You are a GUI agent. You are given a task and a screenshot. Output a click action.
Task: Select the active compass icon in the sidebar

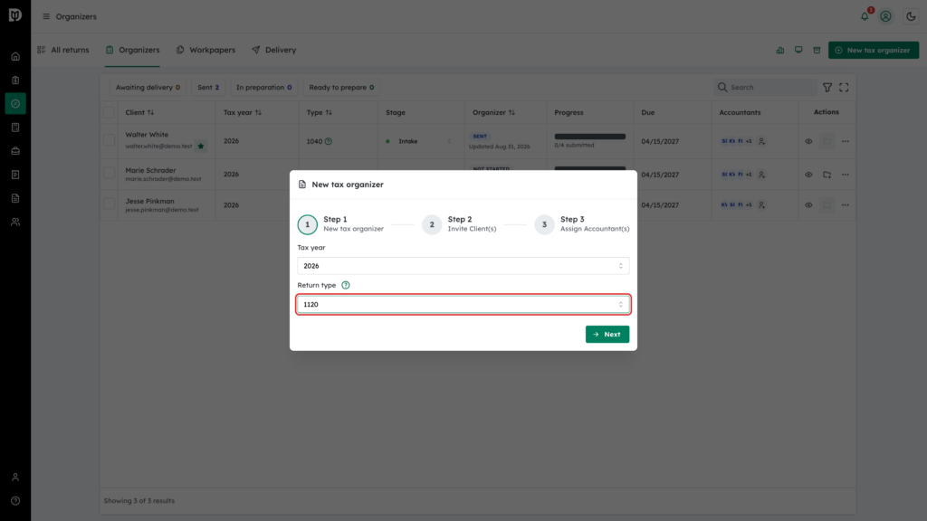tap(15, 104)
